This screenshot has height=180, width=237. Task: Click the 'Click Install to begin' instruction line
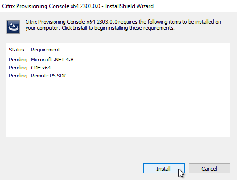coord(100,28)
